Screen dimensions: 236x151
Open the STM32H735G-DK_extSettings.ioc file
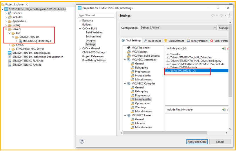tap(31, 53)
